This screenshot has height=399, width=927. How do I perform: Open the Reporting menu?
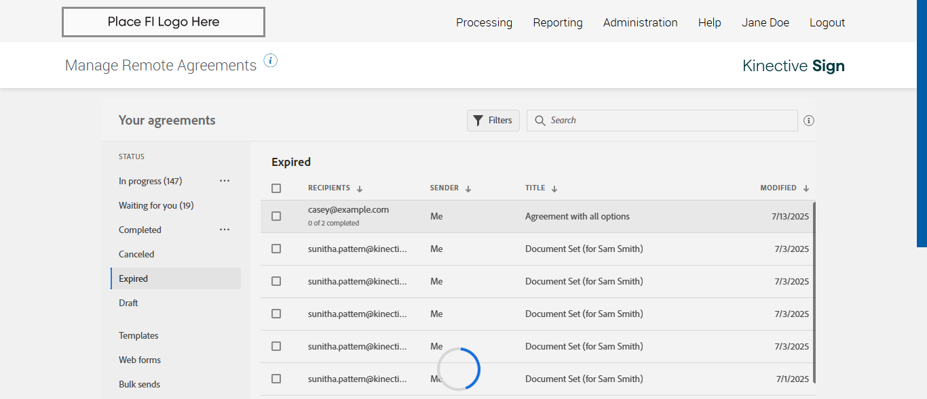click(558, 22)
